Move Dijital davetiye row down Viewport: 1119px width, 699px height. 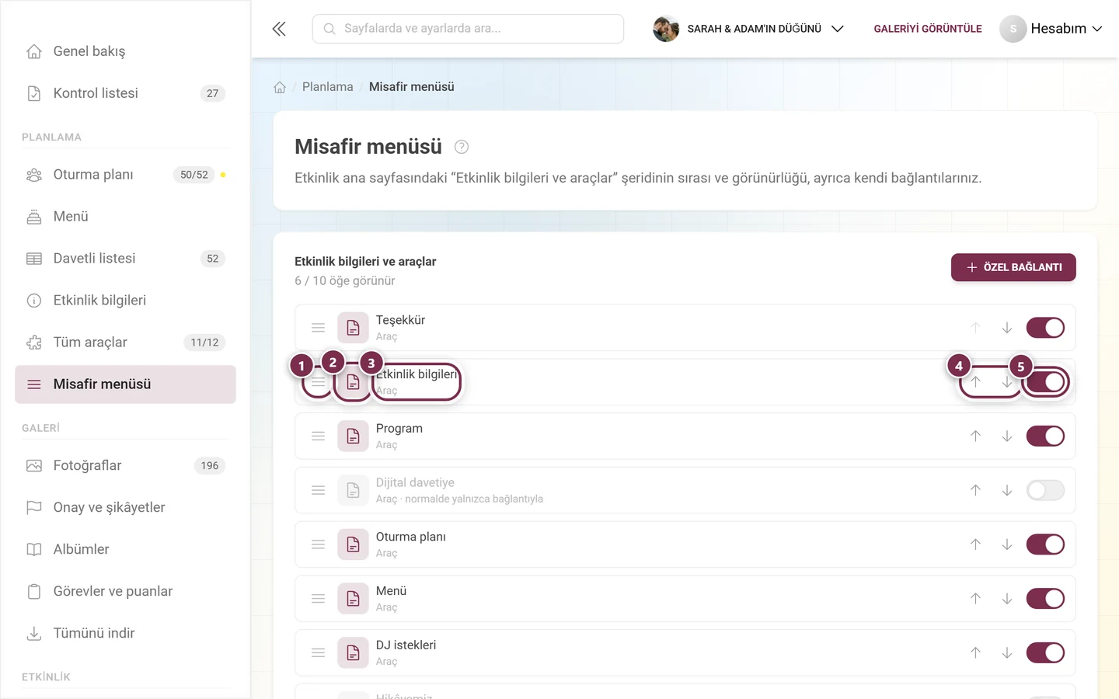[x=1007, y=490]
